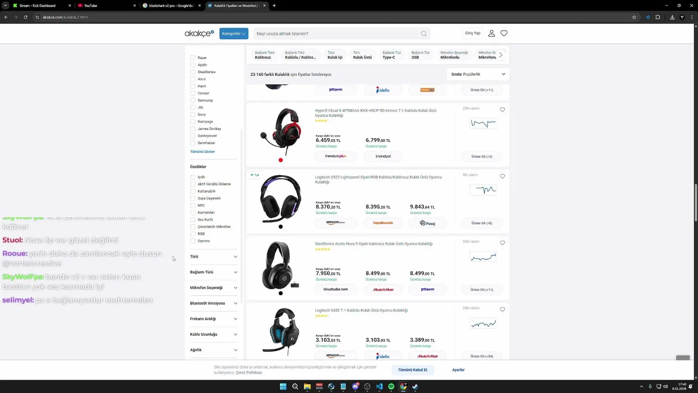Open Spotify from the taskbar

click(x=391, y=386)
